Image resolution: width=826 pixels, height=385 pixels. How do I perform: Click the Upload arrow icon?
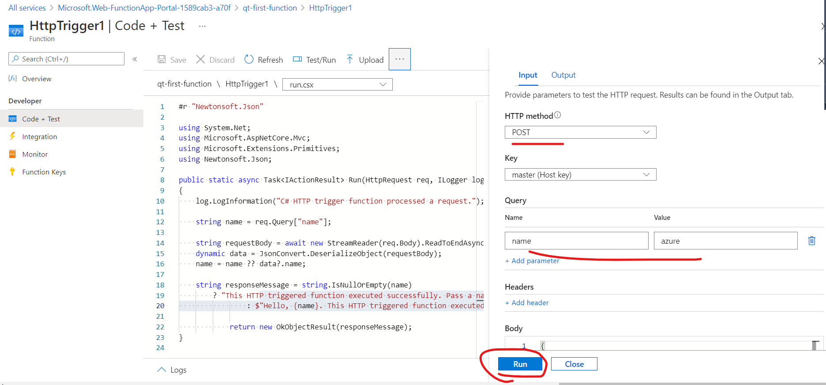[x=350, y=59]
